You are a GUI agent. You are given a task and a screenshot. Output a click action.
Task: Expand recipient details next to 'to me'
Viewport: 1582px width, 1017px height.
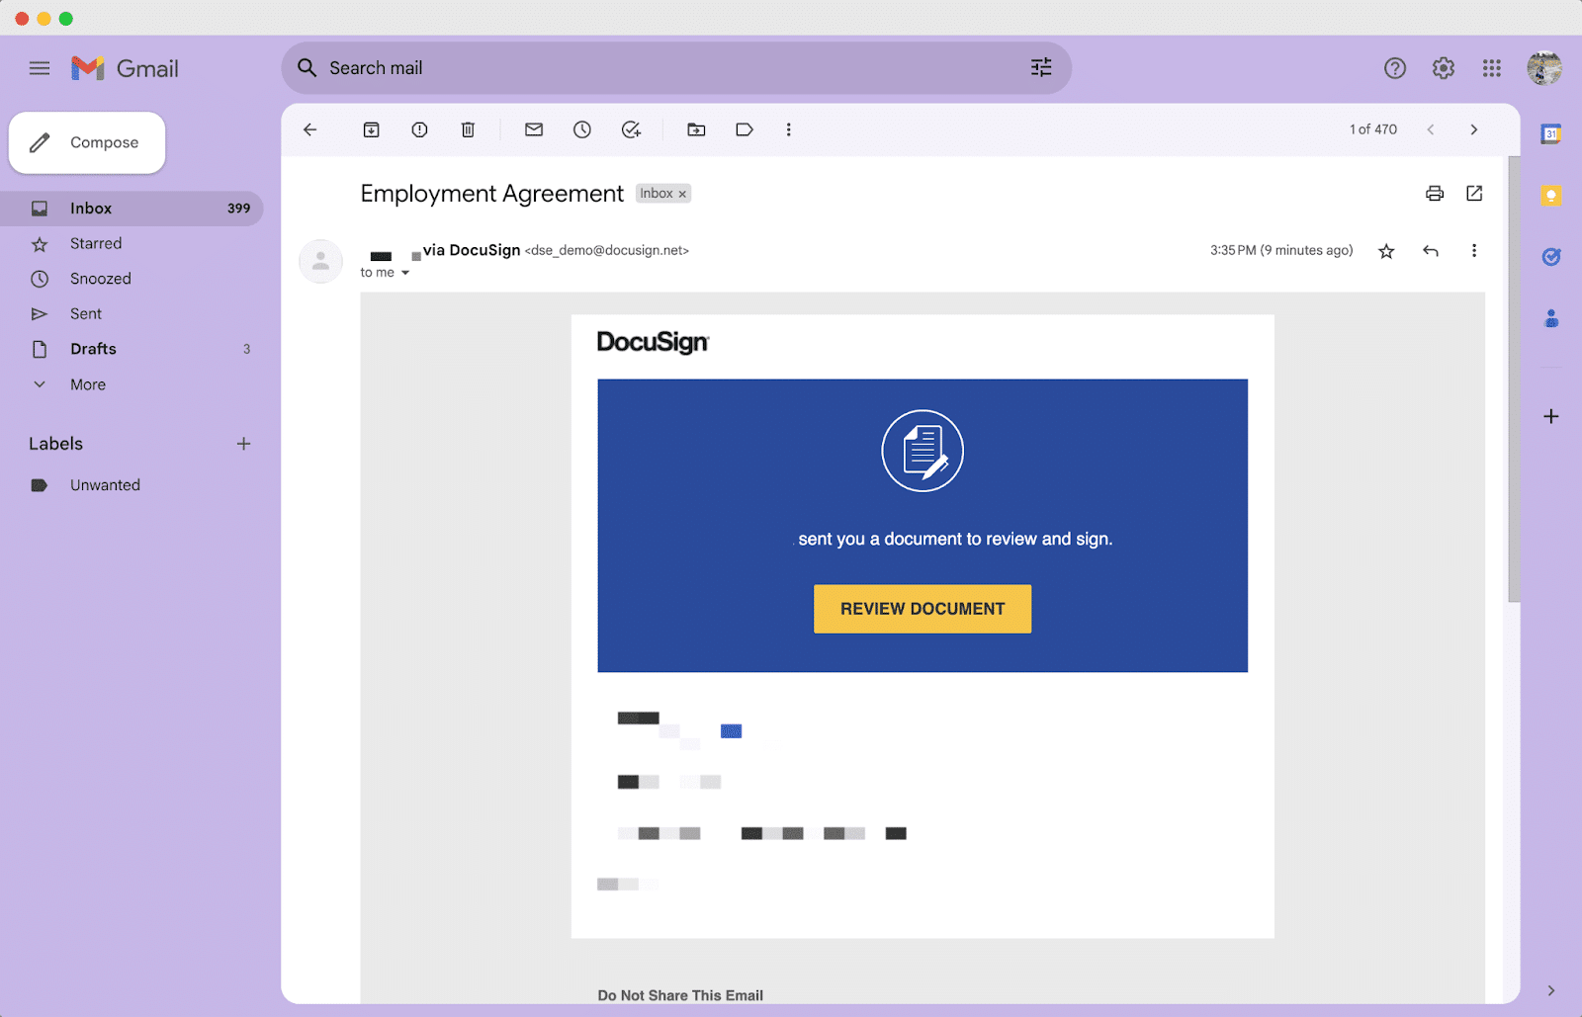405,273
